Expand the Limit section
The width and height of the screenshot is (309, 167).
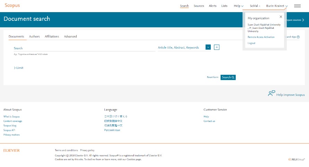click(18, 68)
